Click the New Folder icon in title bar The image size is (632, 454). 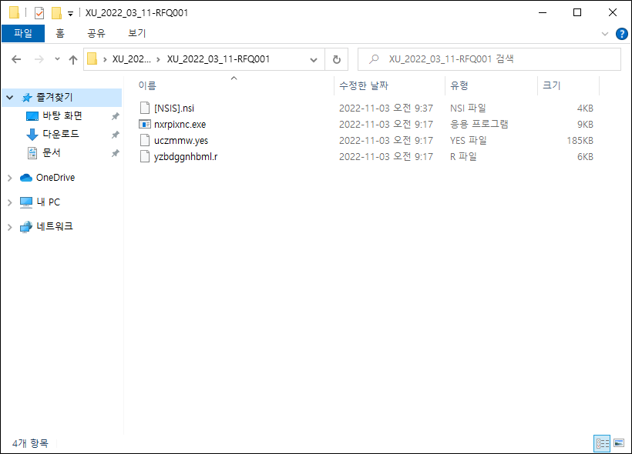(x=56, y=13)
